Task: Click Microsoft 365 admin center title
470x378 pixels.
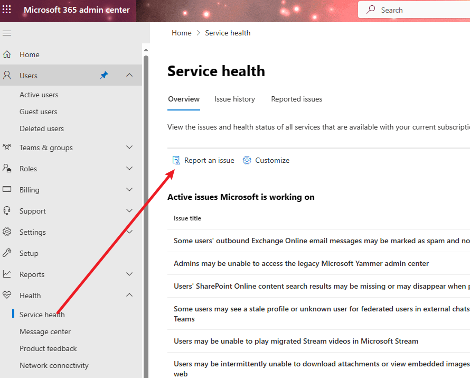Action: 77,10
